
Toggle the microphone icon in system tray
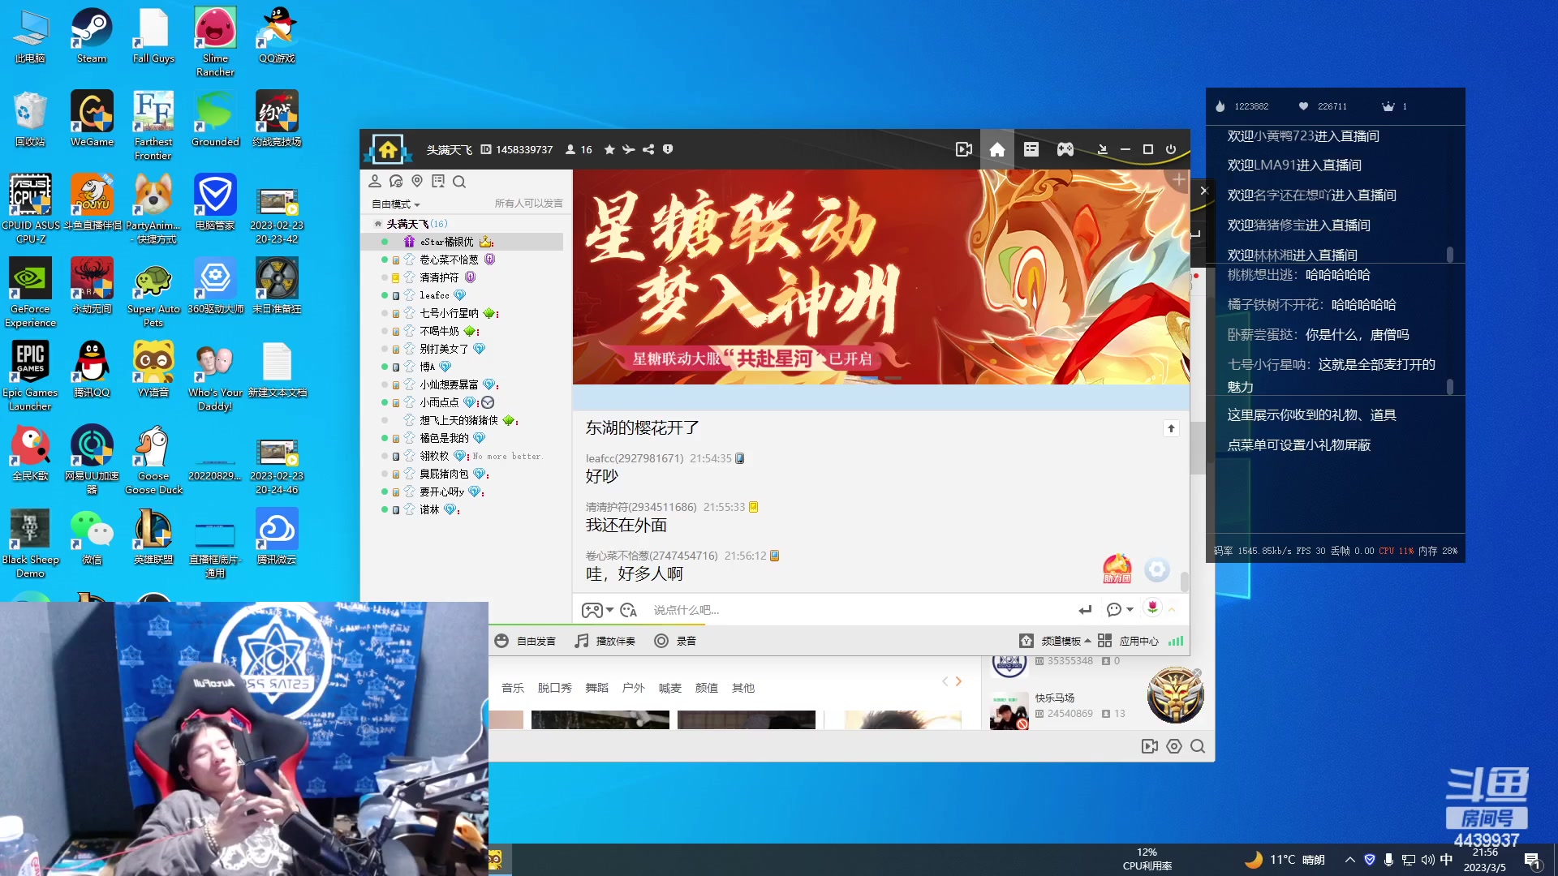(x=1389, y=860)
